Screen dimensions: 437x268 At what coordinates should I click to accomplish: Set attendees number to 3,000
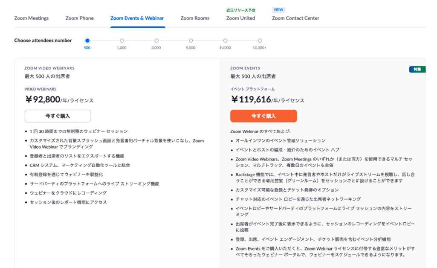pyautogui.click(x=156, y=41)
